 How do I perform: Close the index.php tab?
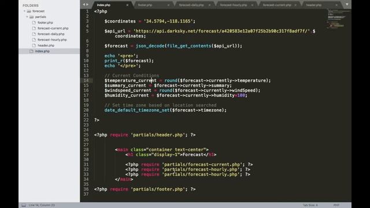tap(127, 5)
